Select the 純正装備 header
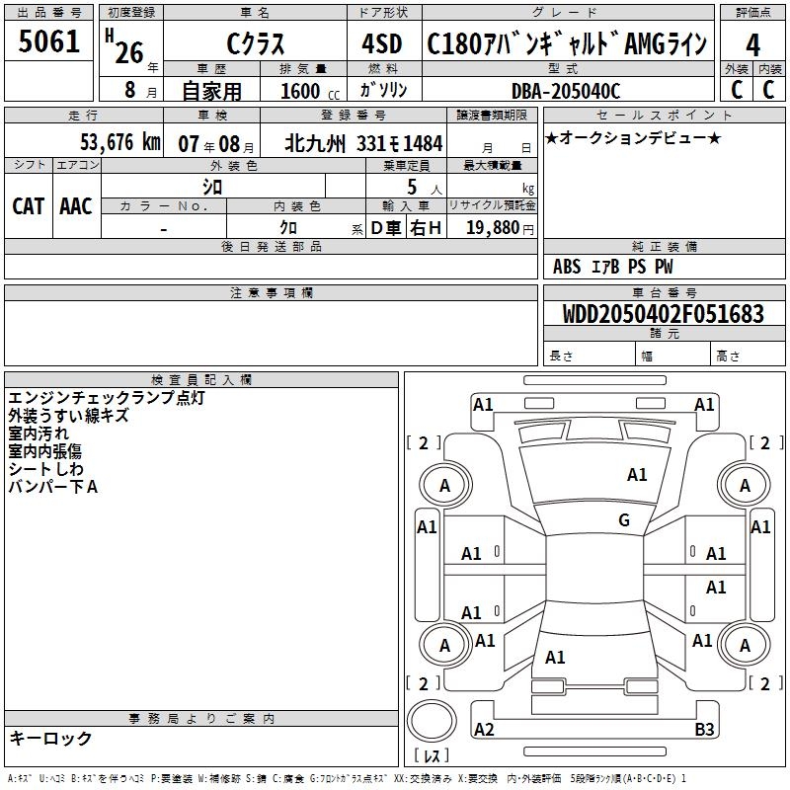Image resolution: width=790 pixels, height=790 pixels. 664,246
